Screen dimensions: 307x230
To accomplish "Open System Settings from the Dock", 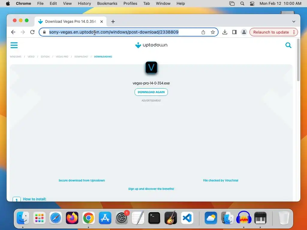I will pyautogui.click(x=121, y=218).
